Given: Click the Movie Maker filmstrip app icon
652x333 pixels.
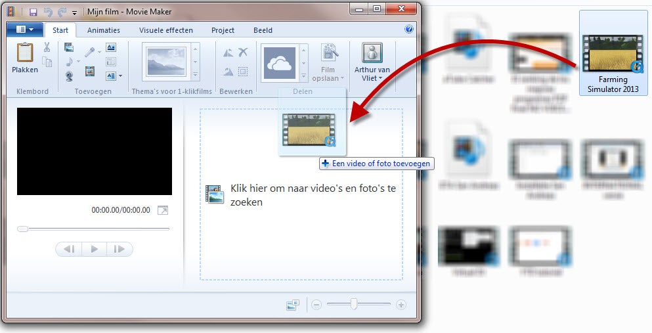Looking at the screenshot, I should (11, 12).
